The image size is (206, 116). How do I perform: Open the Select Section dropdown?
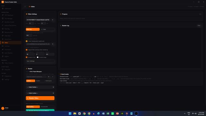click(40, 87)
